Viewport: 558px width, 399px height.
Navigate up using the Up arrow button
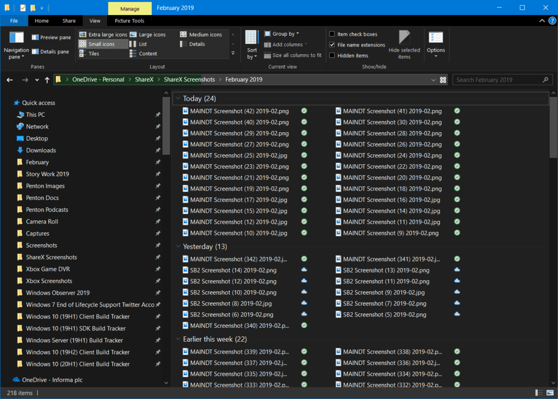[47, 79]
